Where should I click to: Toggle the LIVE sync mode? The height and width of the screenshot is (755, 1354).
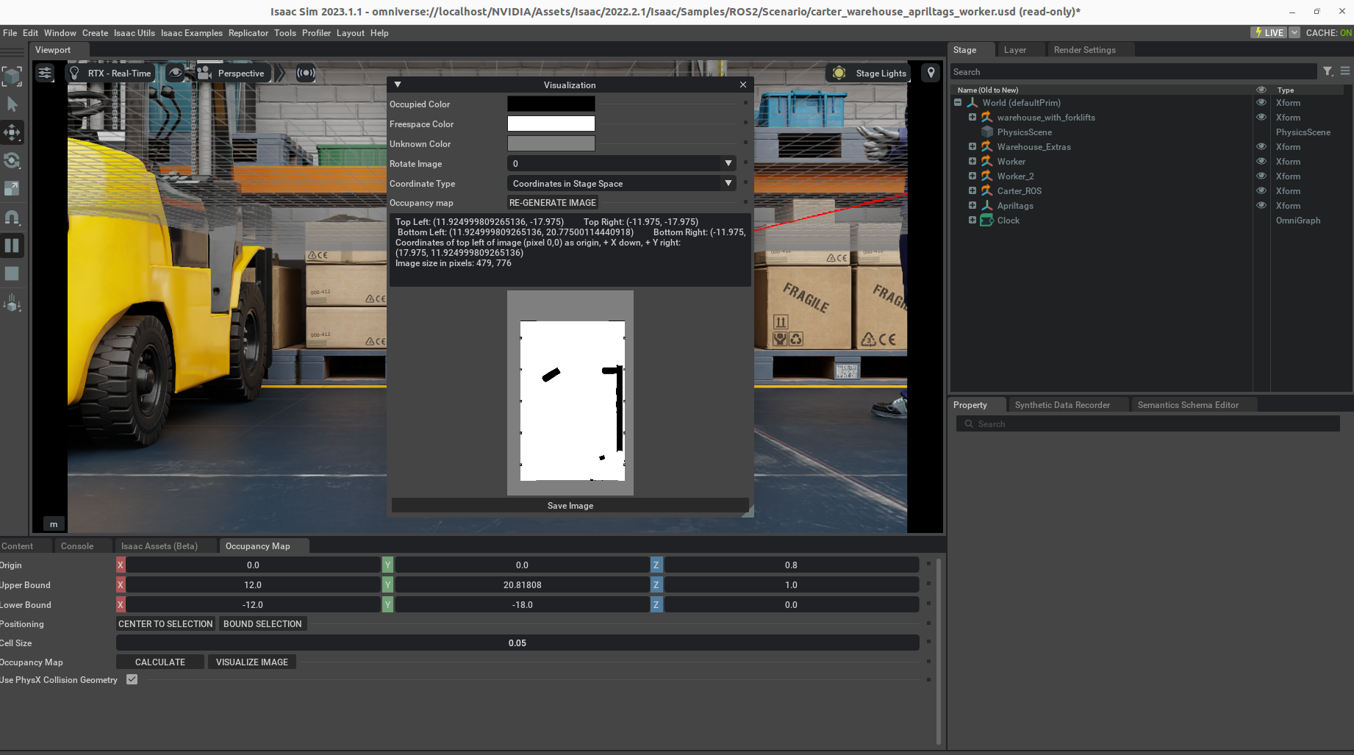[1269, 32]
